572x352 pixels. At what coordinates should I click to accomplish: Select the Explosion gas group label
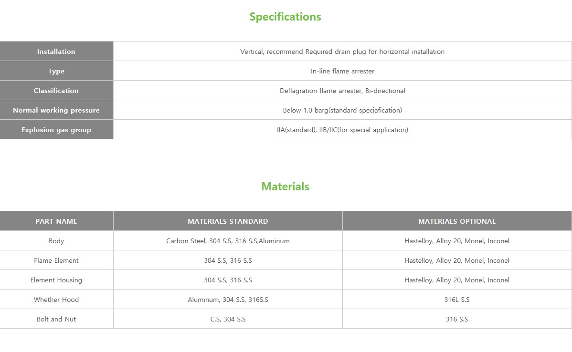pyautogui.click(x=56, y=130)
